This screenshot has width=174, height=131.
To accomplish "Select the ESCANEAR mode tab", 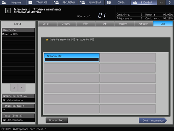I will pos(144,2).
